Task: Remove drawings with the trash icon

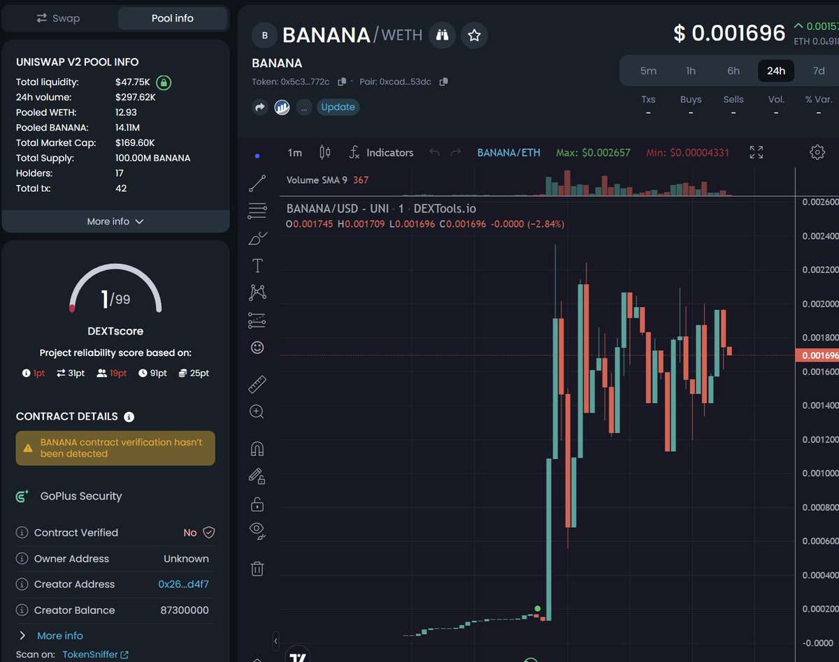Action: tap(257, 568)
